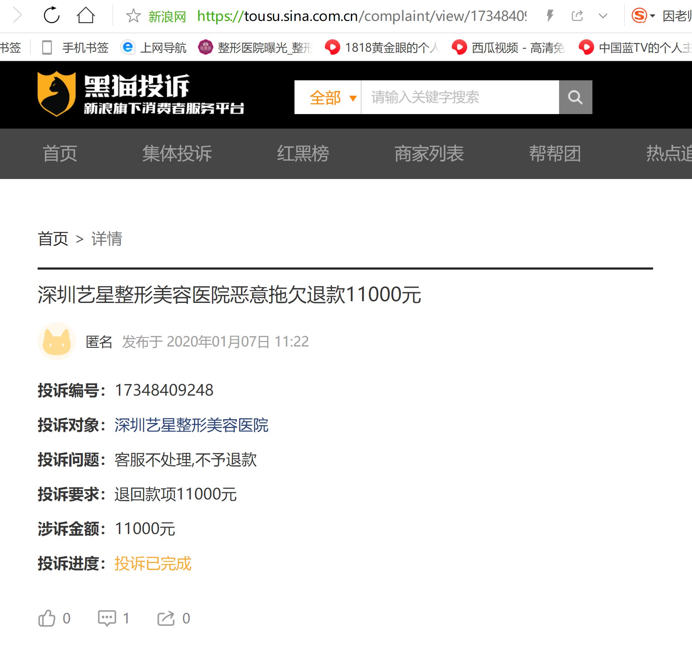Open the 全部 search category dropdown

pyautogui.click(x=328, y=97)
